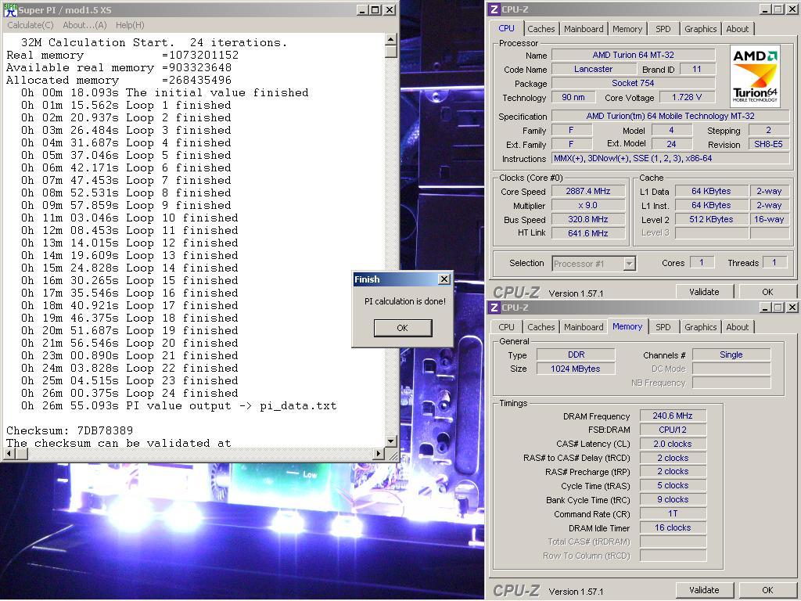This screenshot has height=601, width=801.
Task: Switch to Mainboard tab in upper CPU-Z window
Action: pyautogui.click(x=584, y=29)
